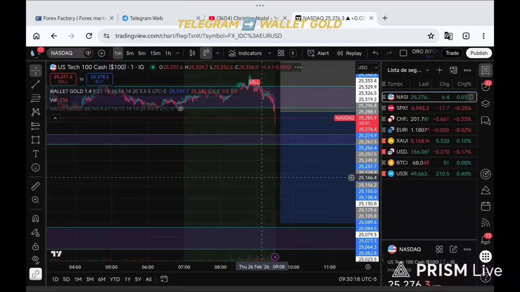Image resolution: width=520 pixels, height=292 pixels.
Task: Select the 1D date range
Action: coord(55,279)
